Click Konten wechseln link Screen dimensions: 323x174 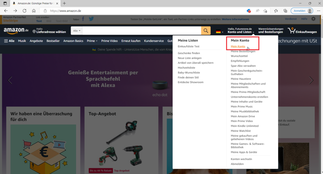[241, 159]
